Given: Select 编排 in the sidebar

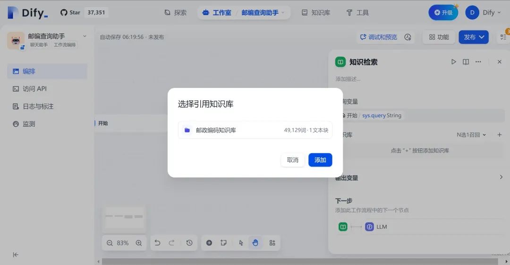Looking at the screenshot, I should pos(47,71).
